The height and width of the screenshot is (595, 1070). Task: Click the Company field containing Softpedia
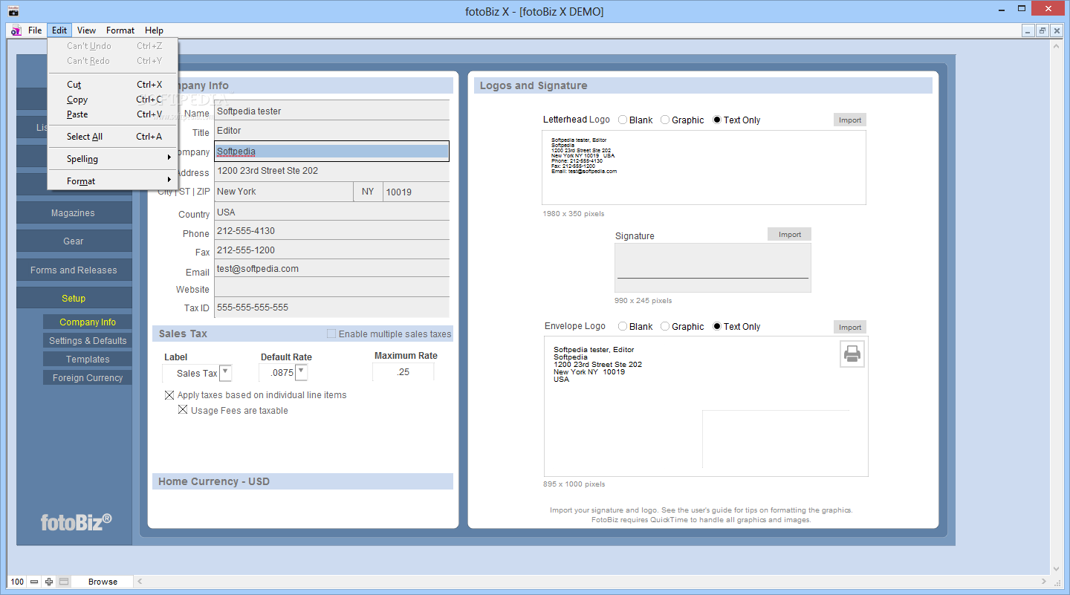[332, 151]
